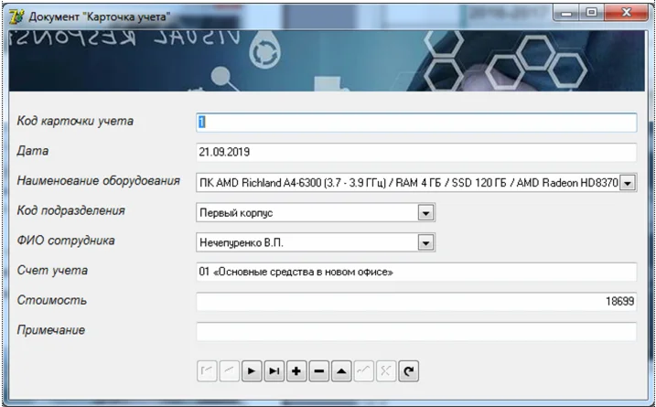Click the Код подразделения label
656x407 pixels.
coord(70,211)
